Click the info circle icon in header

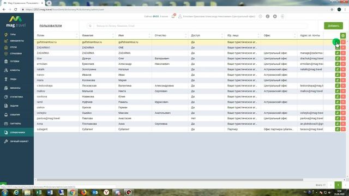[268, 16]
